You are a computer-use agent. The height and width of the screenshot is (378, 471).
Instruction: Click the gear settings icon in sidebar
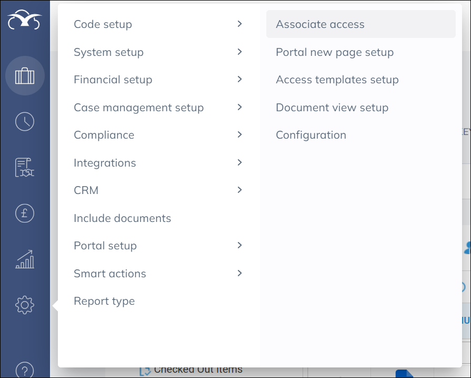pos(25,305)
